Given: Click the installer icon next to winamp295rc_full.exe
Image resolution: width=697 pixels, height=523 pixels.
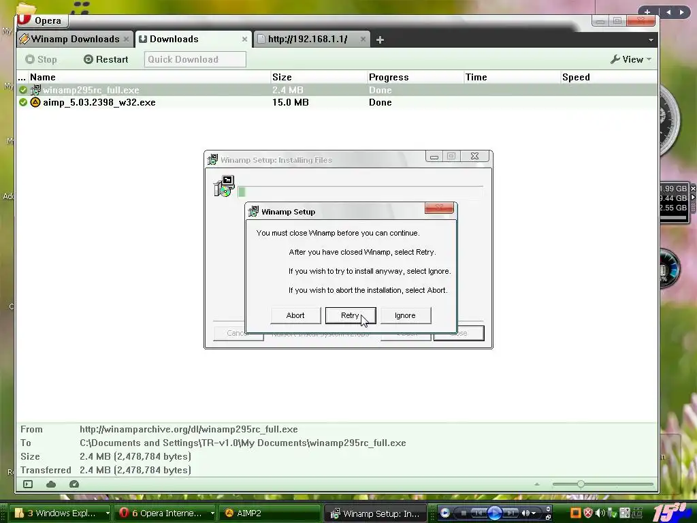Looking at the screenshot, I should click(x=35, y=90).
